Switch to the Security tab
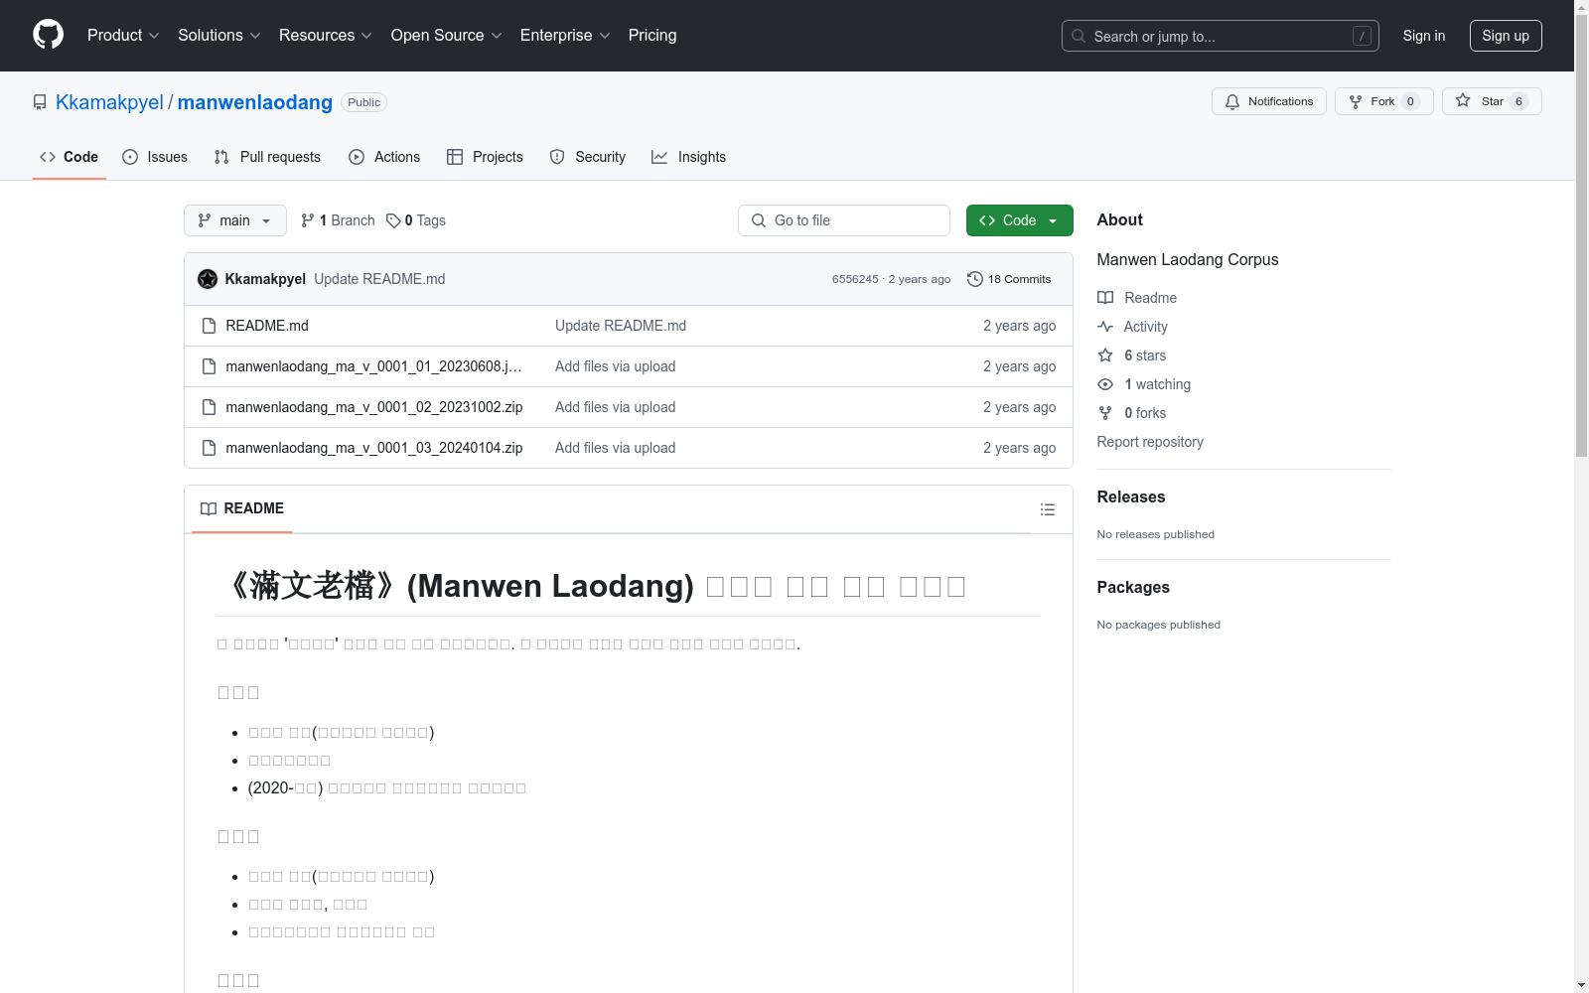 pyautogui.click(x=588, y=157)
